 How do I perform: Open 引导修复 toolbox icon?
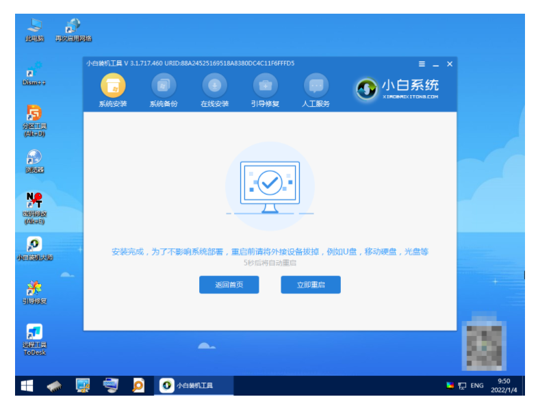pyautogui.click(x=265, y=86)
